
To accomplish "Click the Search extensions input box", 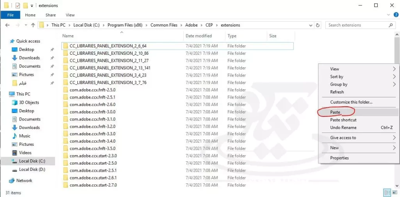I will (357, 25).
